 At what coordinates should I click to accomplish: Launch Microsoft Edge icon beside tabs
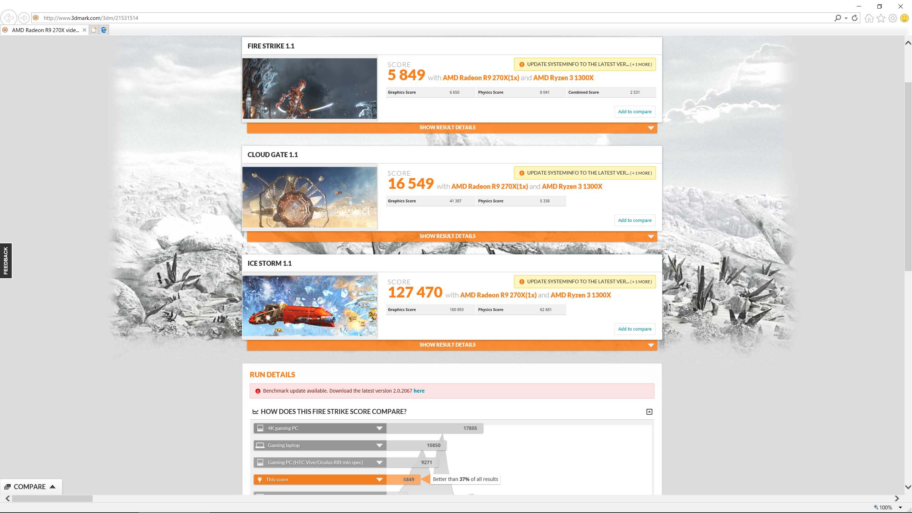104,30
